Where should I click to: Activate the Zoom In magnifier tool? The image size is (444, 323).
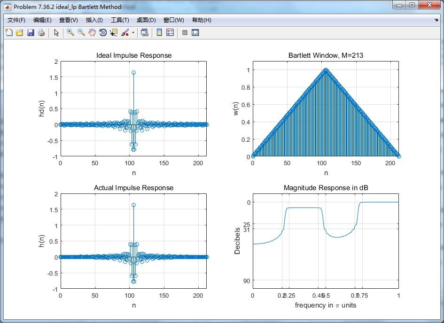[70, 32]
